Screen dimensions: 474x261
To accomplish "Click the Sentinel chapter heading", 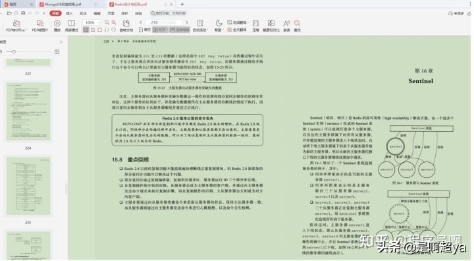I will tap(421, 81).
